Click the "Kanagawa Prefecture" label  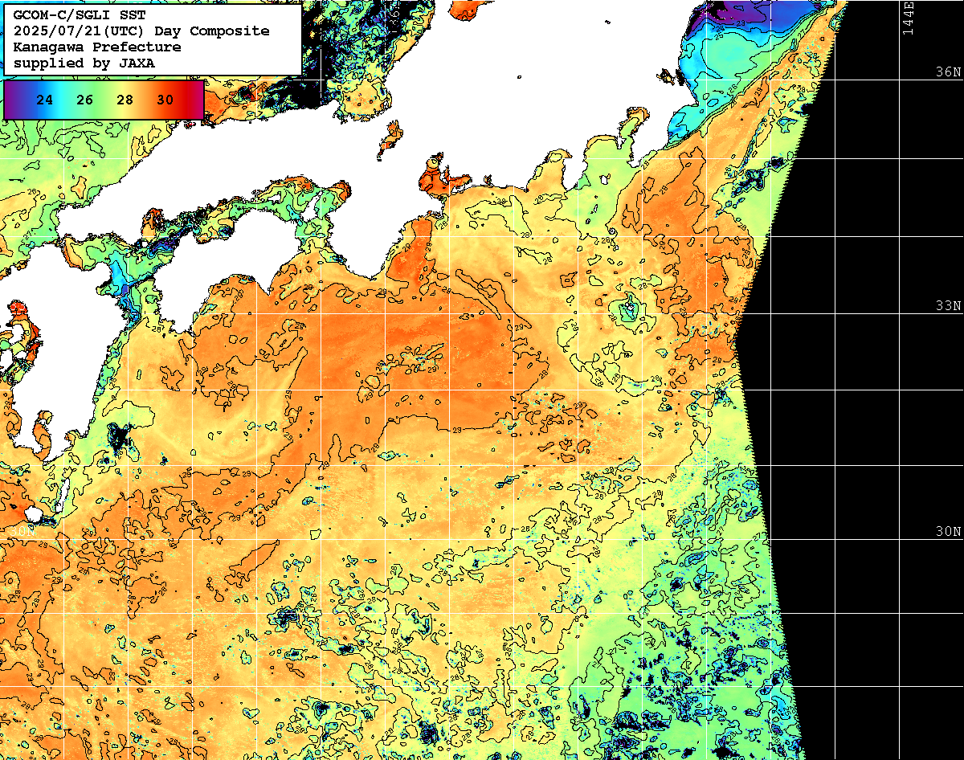point(96,47)
